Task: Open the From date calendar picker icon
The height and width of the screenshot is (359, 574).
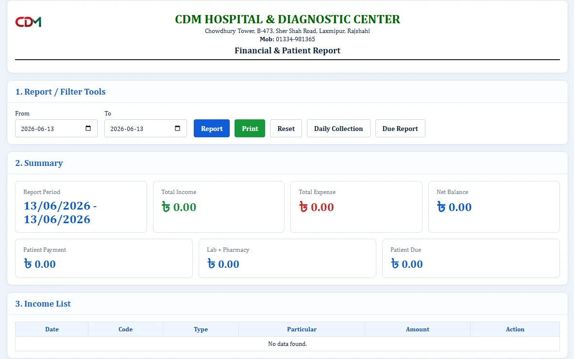Action: [88, 129]
